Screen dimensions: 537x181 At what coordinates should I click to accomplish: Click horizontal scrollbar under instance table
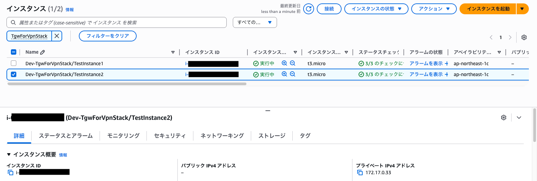coord(127,84)
